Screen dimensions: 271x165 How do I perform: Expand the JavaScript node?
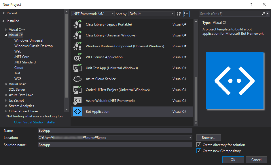[6, 100]
